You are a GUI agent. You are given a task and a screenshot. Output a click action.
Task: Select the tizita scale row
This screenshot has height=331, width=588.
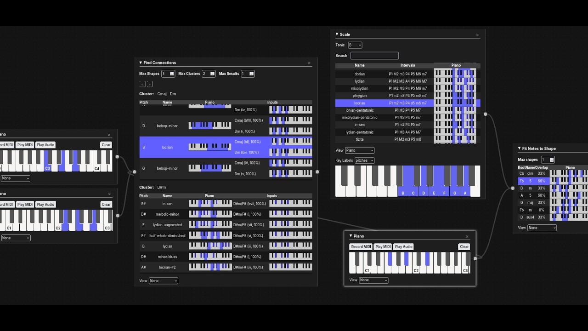408,139
